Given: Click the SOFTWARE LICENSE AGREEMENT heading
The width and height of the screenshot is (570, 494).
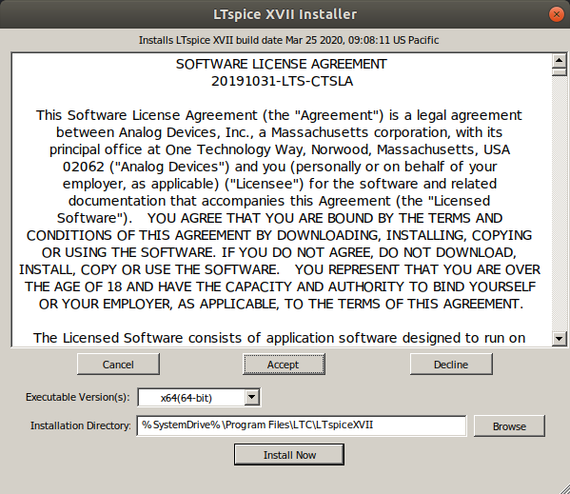Looking at the screenshot, I should click(282, 64).
